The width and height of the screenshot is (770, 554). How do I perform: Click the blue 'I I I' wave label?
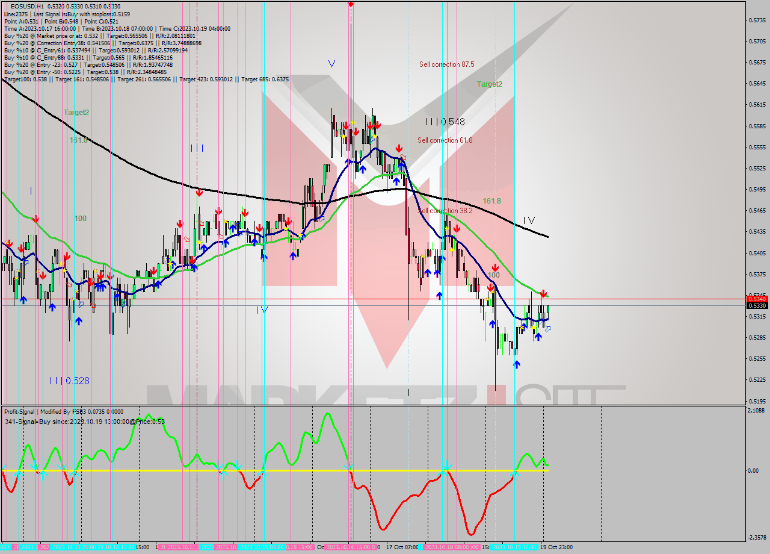[x=197, y=148]
